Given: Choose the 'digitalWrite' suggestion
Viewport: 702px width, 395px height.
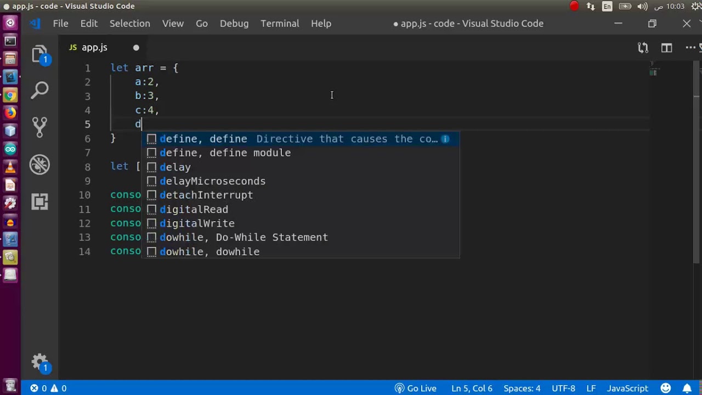Looking at the screenshot, I should [x=301, y=223].
